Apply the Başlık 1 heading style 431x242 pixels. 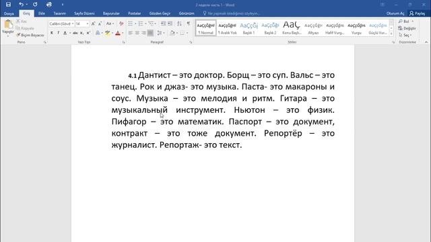point(248,28)
